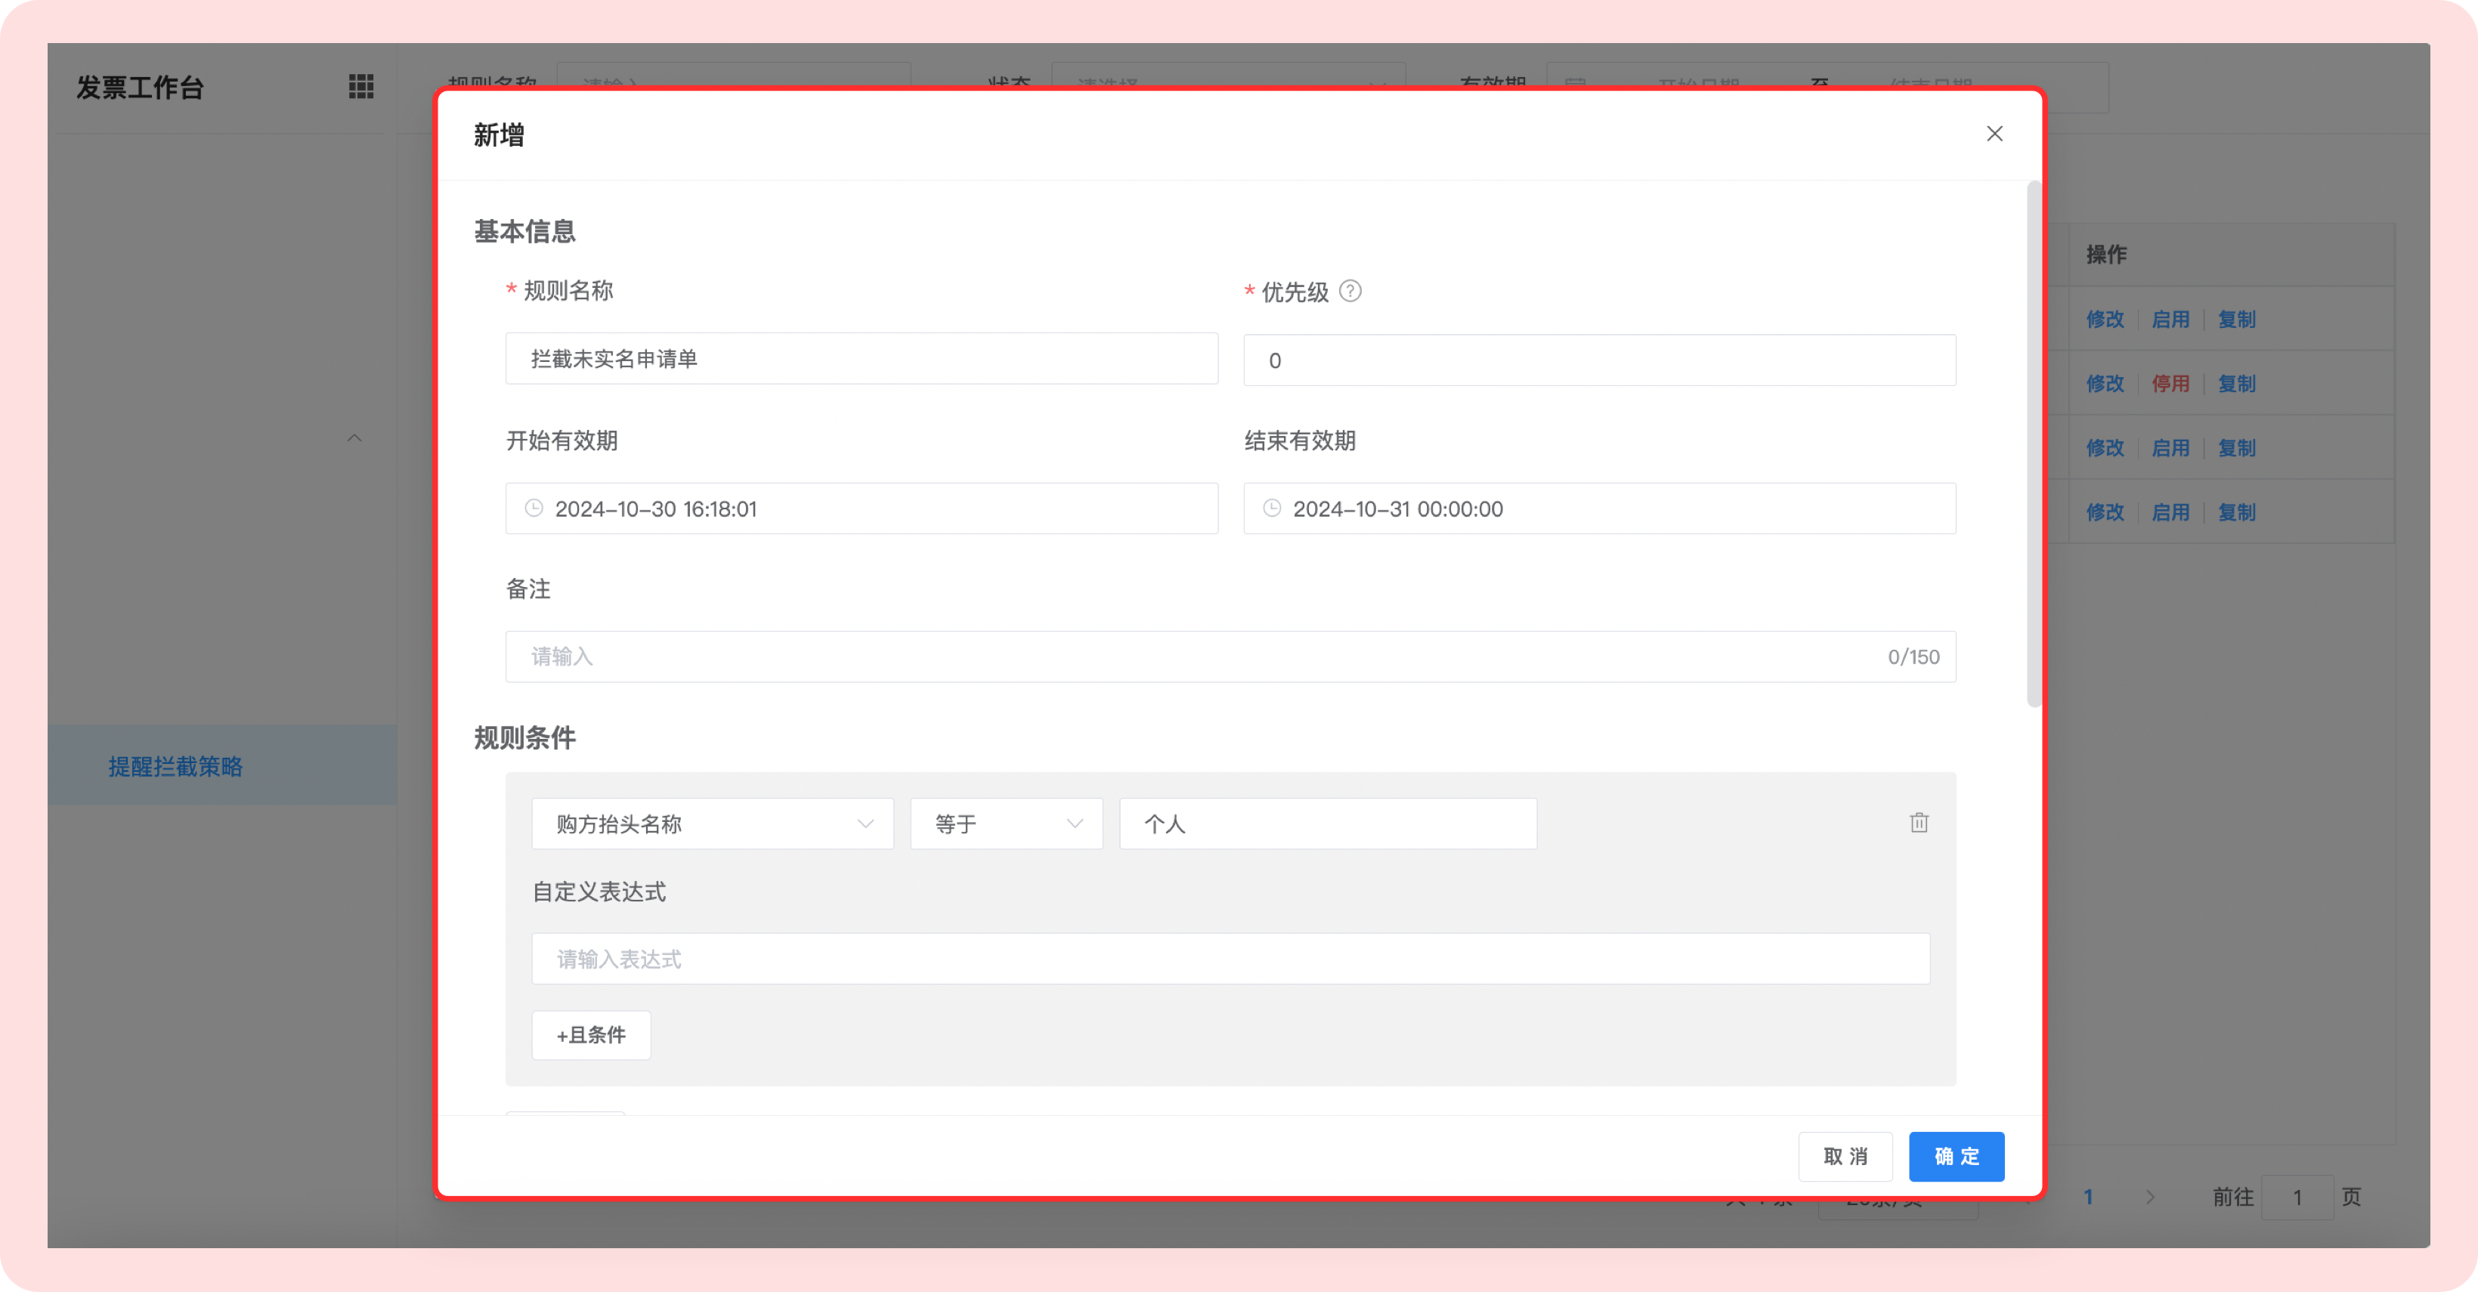Select page 1 in pagination
The height and width of the screenshot is (1292, 2478).
point(2087,1198)
